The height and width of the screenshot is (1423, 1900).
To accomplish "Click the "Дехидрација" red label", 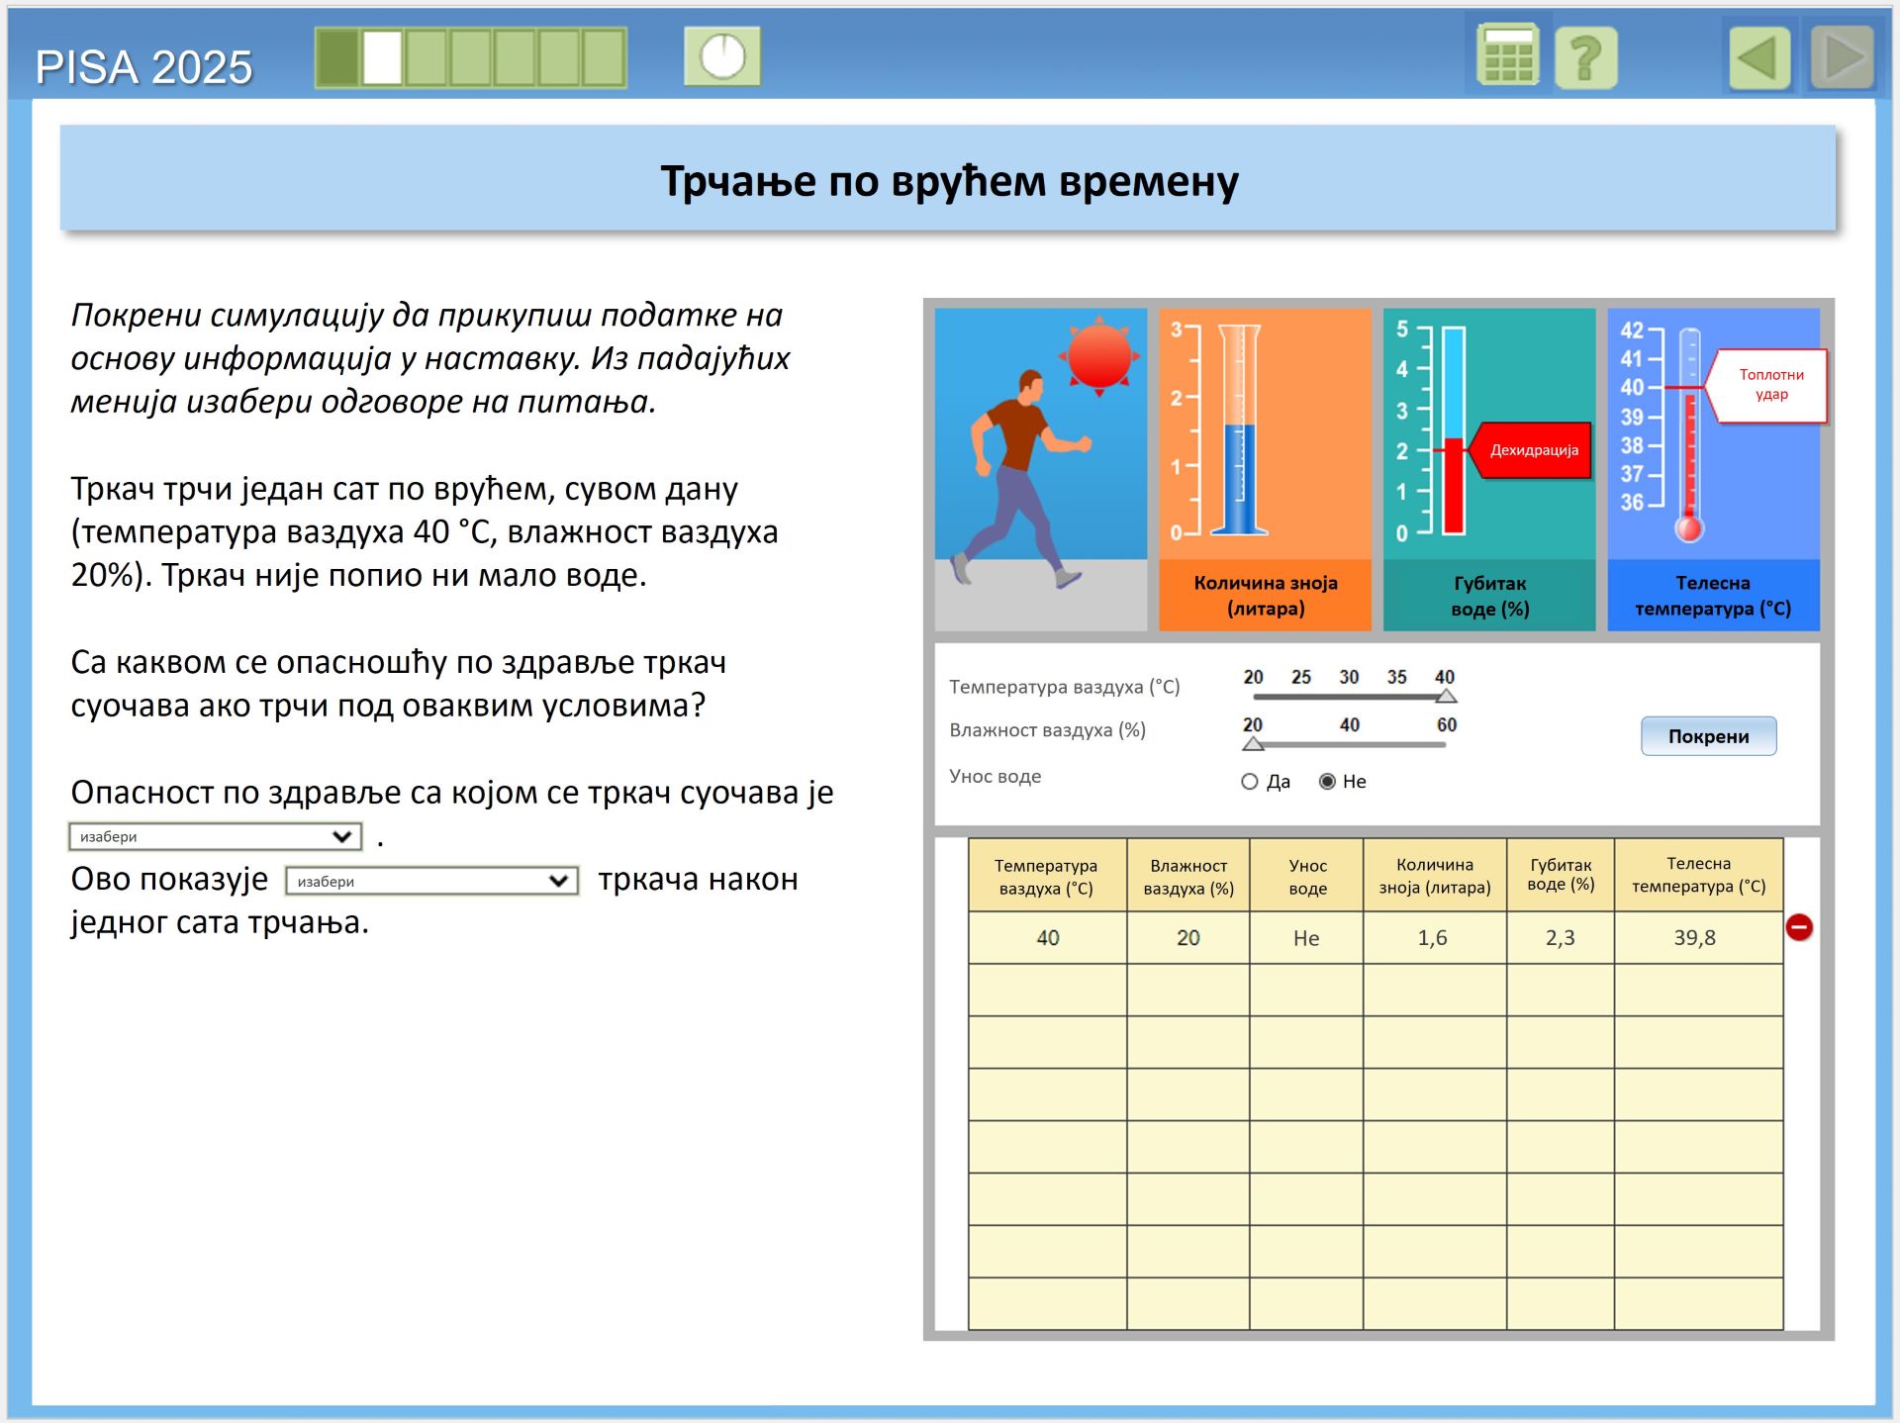I will tap(1533, 450).
